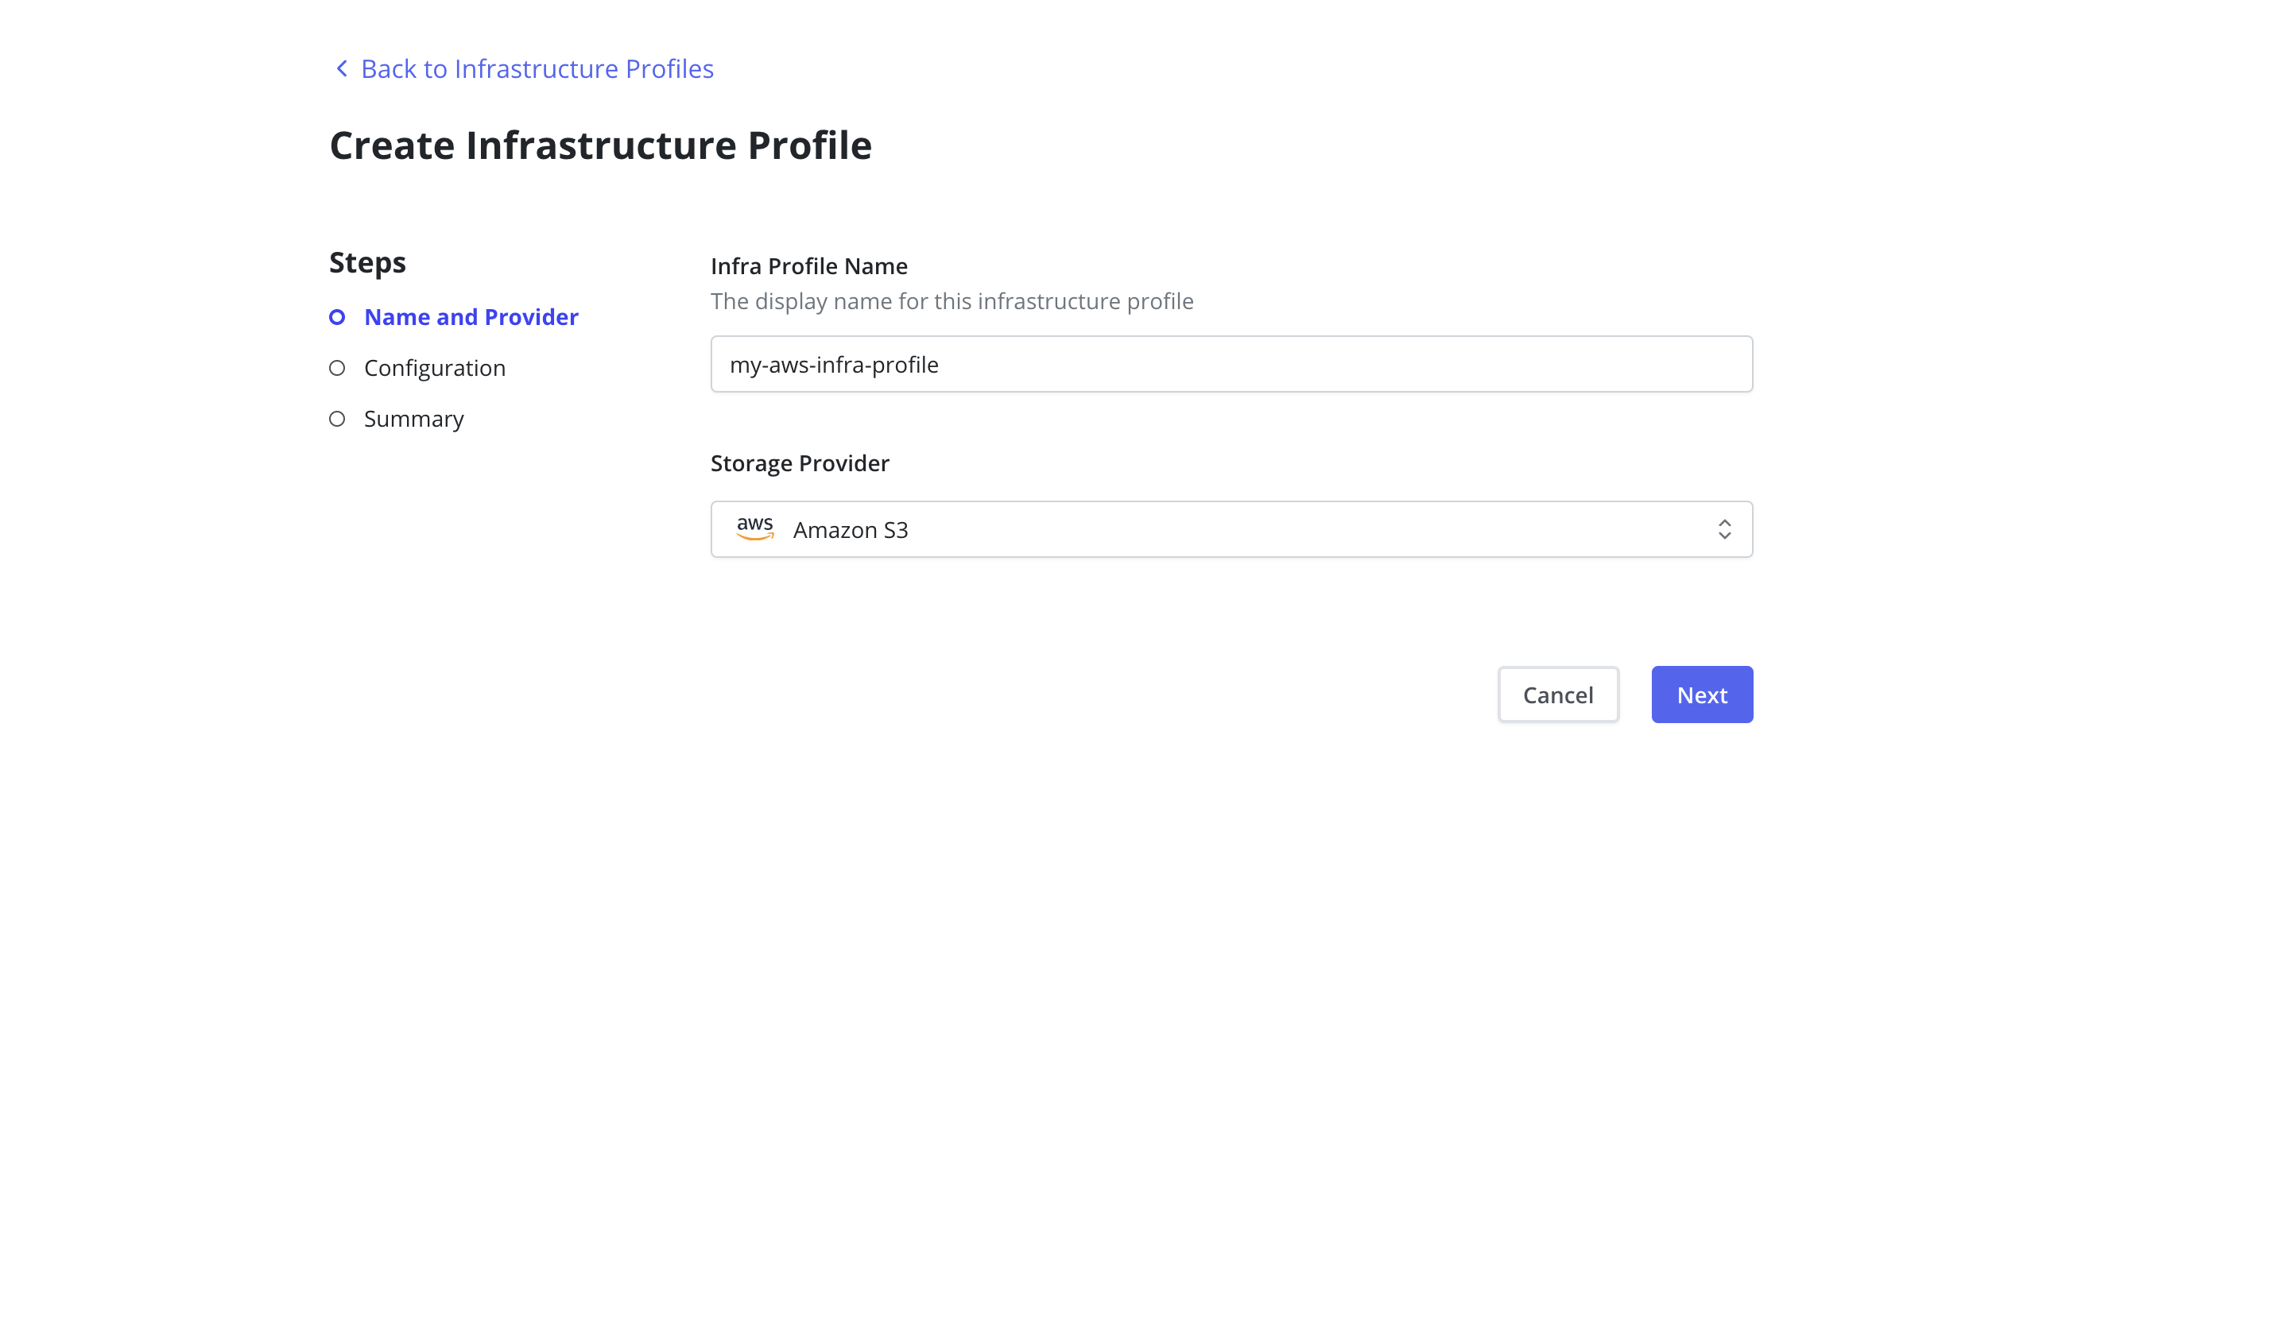
Task: Click the Infra Profile Name label
Action: click(x=809, y=266)
